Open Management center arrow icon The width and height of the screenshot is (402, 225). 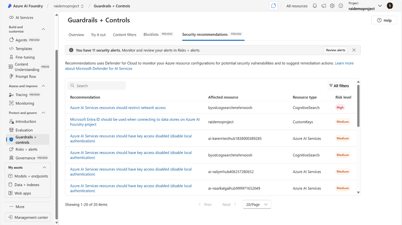click(x=10, y=217)
